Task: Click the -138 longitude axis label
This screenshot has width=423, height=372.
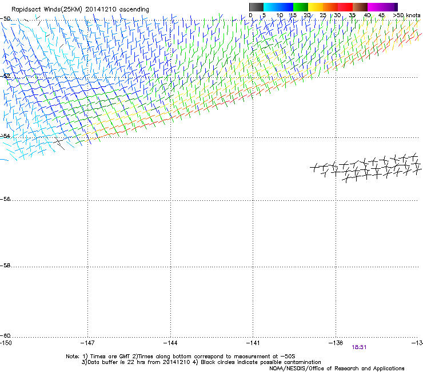Action: [336, 343]
